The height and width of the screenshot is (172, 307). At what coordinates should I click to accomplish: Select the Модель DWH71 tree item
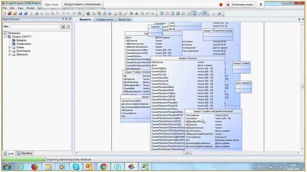pyautogui.click(x=22, y=37)
